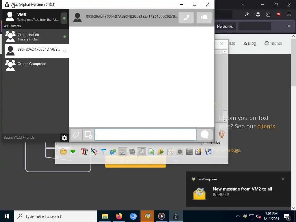Save chat with BeeBEEP floppy disk icon

(x=208, y=151)
